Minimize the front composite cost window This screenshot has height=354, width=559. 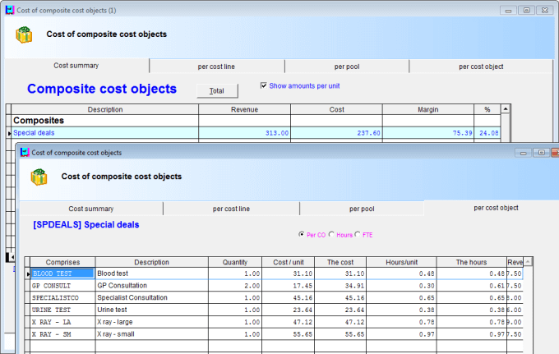524,153
